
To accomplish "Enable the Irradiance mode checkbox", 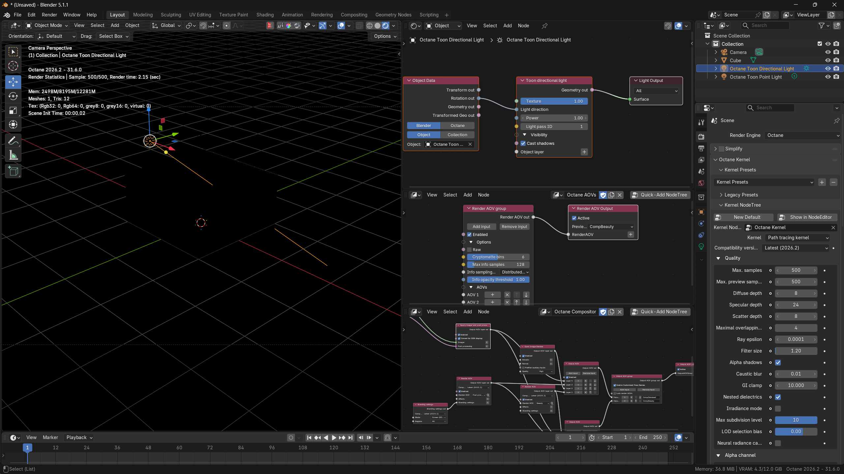I will (778, 408).
